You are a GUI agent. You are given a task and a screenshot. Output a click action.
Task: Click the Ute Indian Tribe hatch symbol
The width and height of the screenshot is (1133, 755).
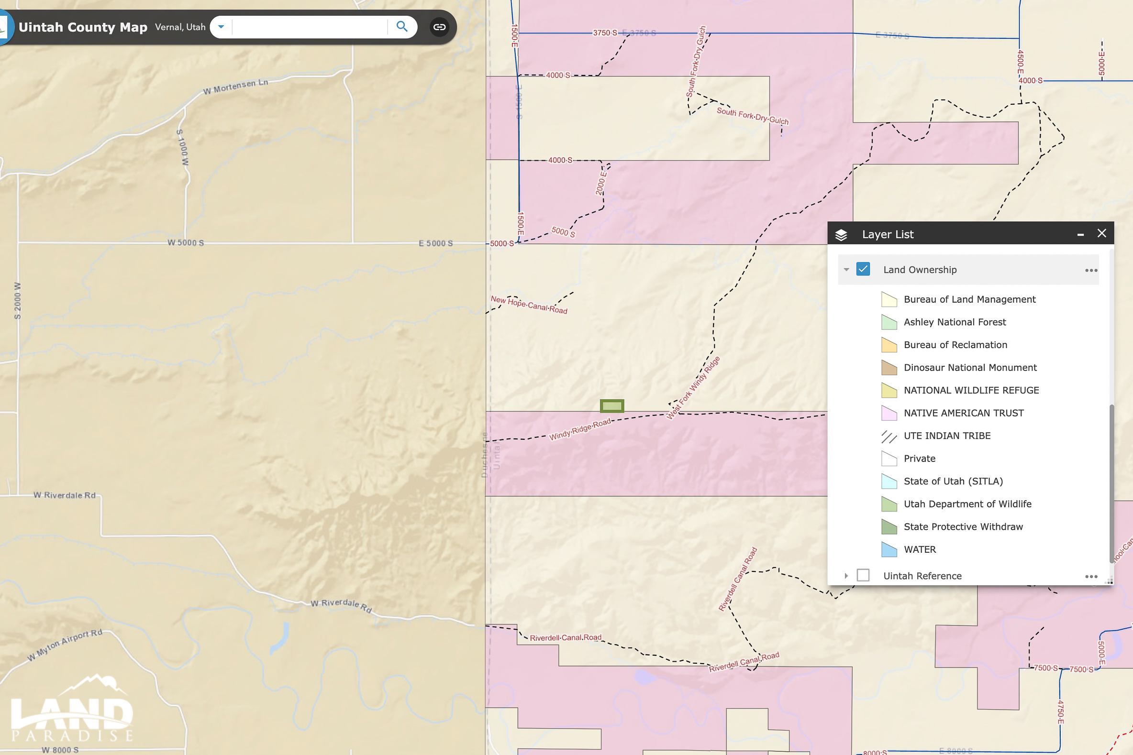click(889, 436)
